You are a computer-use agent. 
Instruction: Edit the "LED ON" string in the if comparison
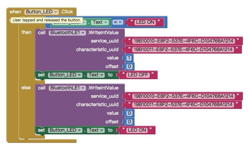coord(145,22)
